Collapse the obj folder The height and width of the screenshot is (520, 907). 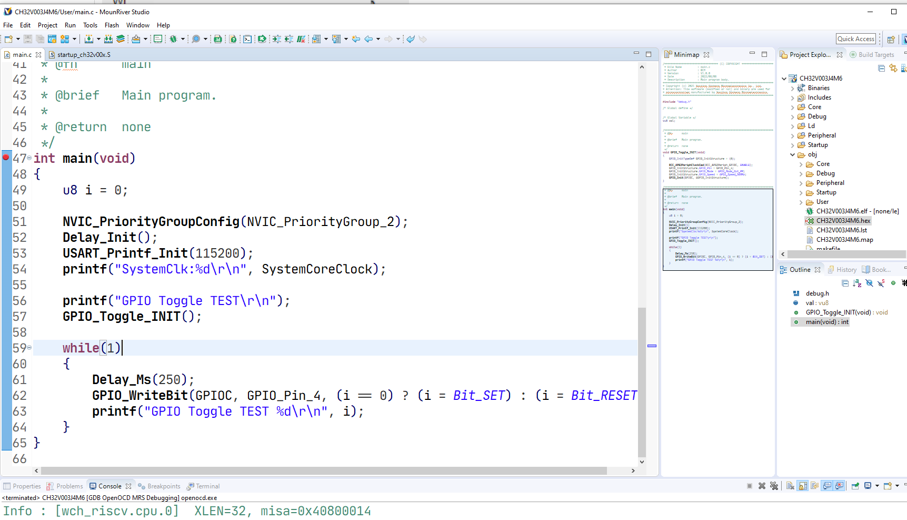point(793,155)
